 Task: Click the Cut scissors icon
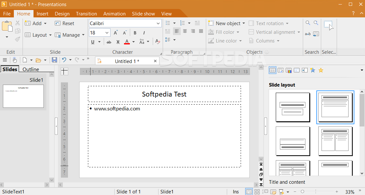point(18,23)
